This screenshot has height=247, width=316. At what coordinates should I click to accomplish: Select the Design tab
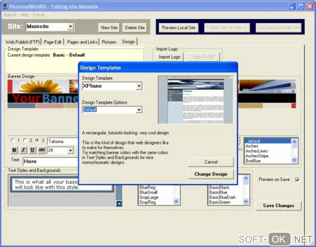coord(129,42)
